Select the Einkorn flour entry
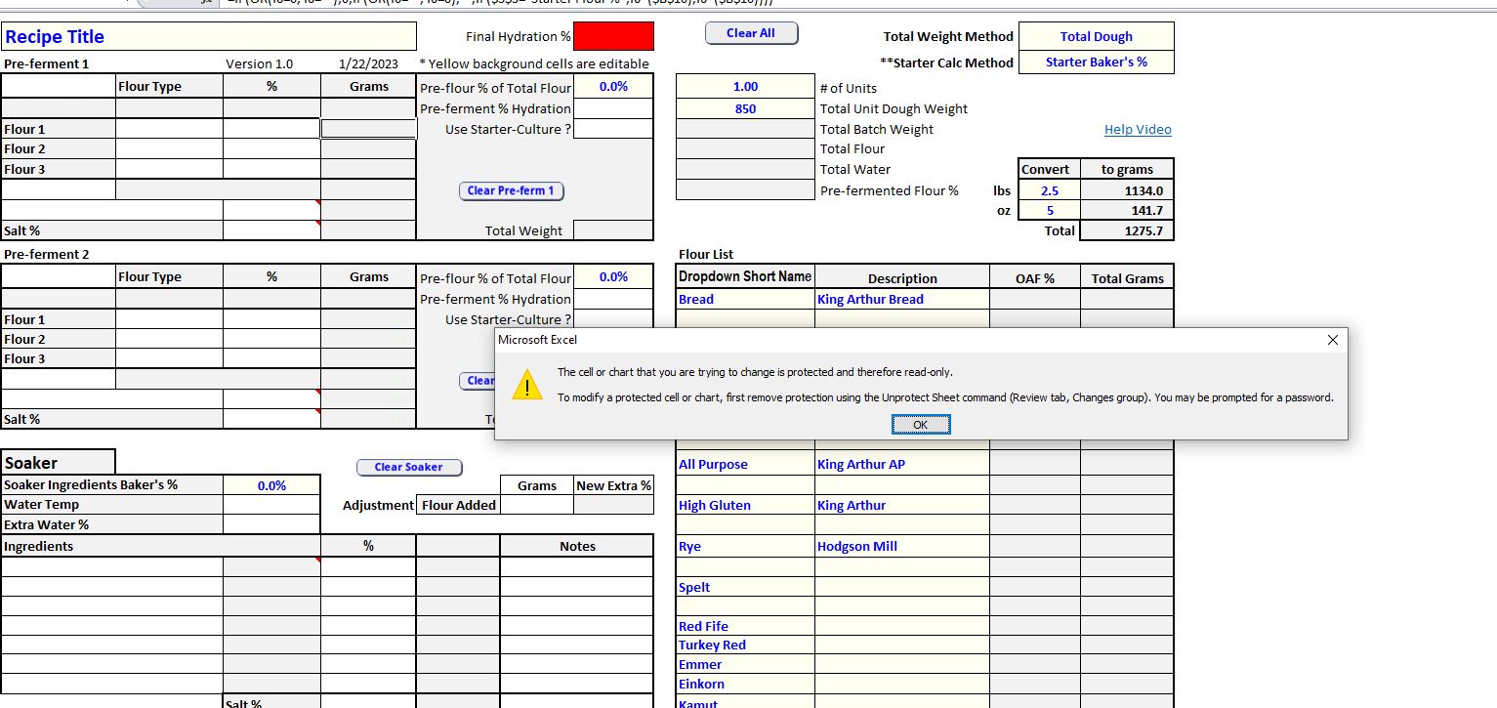The image size is (1497, 708). pyautogui.click(x=745, y=684)
